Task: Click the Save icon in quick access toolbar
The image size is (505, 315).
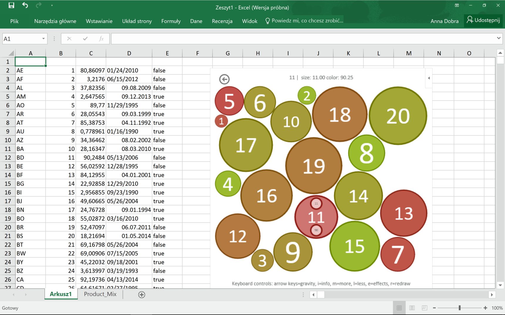Action: click(x=11, y=5)
